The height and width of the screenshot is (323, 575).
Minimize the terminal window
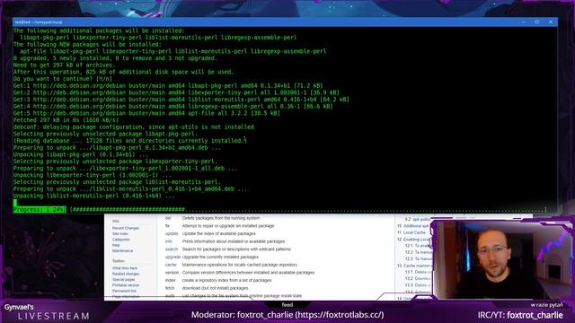pyautogui.click(x=524, y=22)
